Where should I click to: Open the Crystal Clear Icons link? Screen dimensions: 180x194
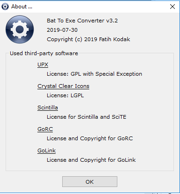[x=63, y=86]
